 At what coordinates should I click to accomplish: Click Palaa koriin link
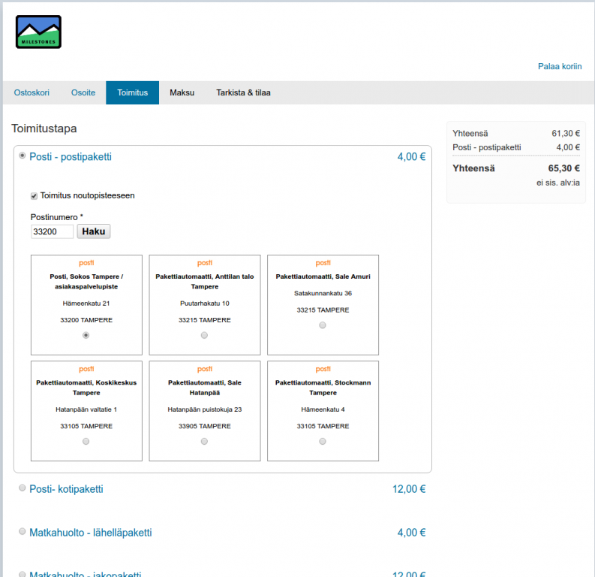(x=560, y=66)
